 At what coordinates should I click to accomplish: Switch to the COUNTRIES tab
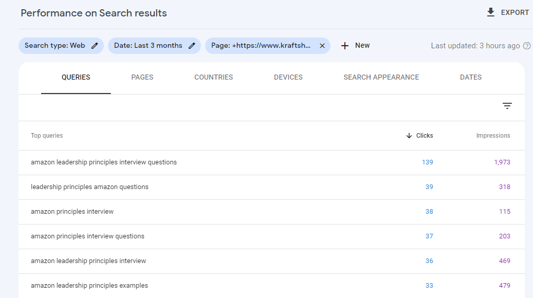coord(213,77)
